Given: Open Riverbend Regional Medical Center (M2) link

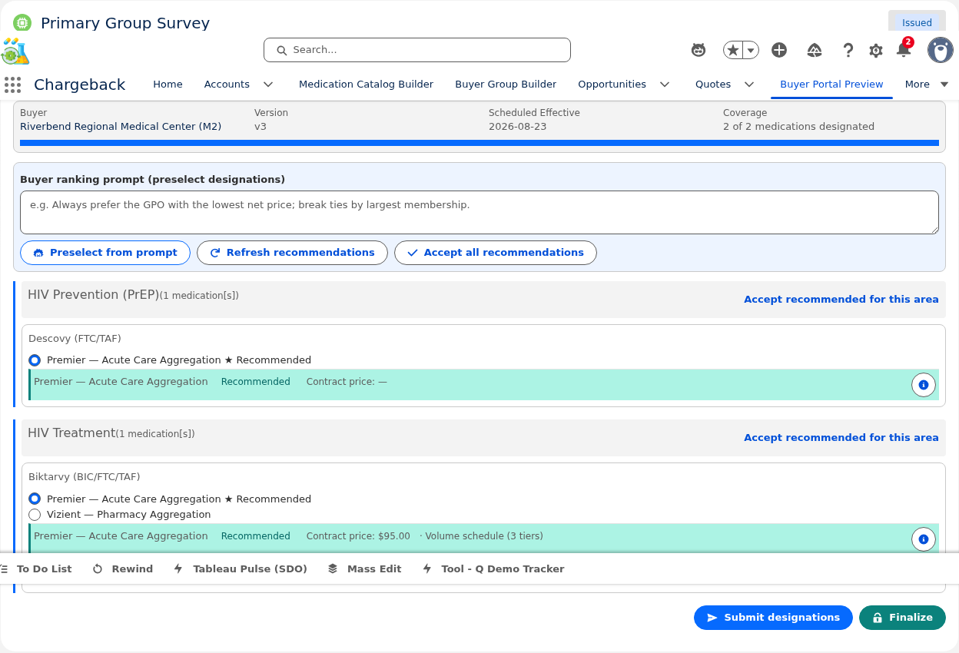Looking at the screenshot, I should click(x=121, y=127).
